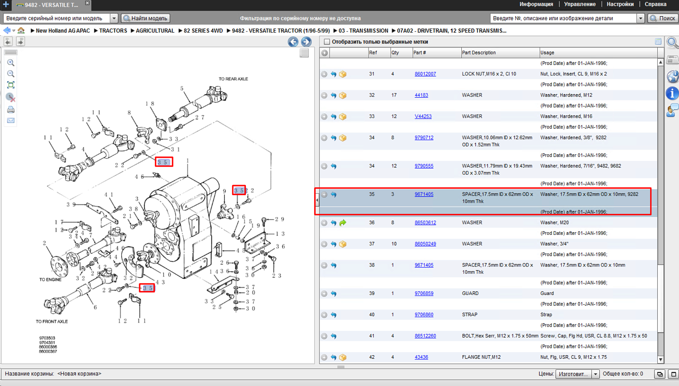This screenshot has width=679, height=386.
Task: Click the serial number or model input field
Action: tap(57, 19)
